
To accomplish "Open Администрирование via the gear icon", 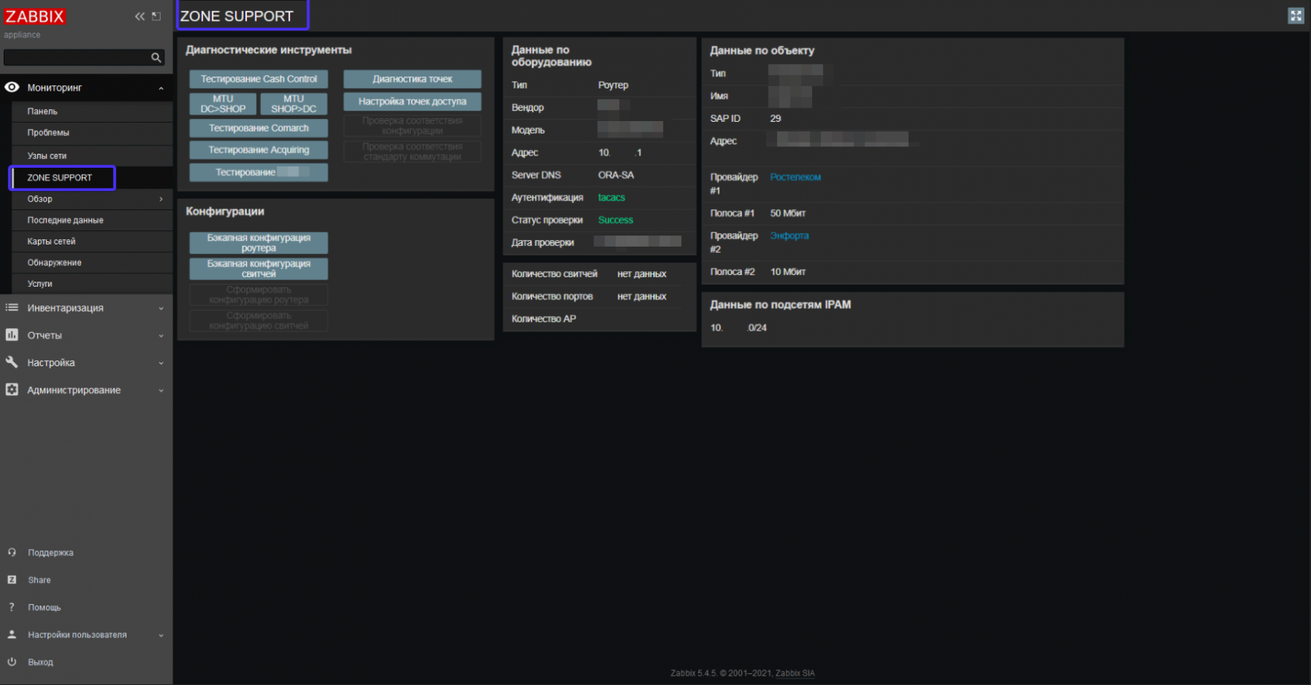I will (11, 389).
